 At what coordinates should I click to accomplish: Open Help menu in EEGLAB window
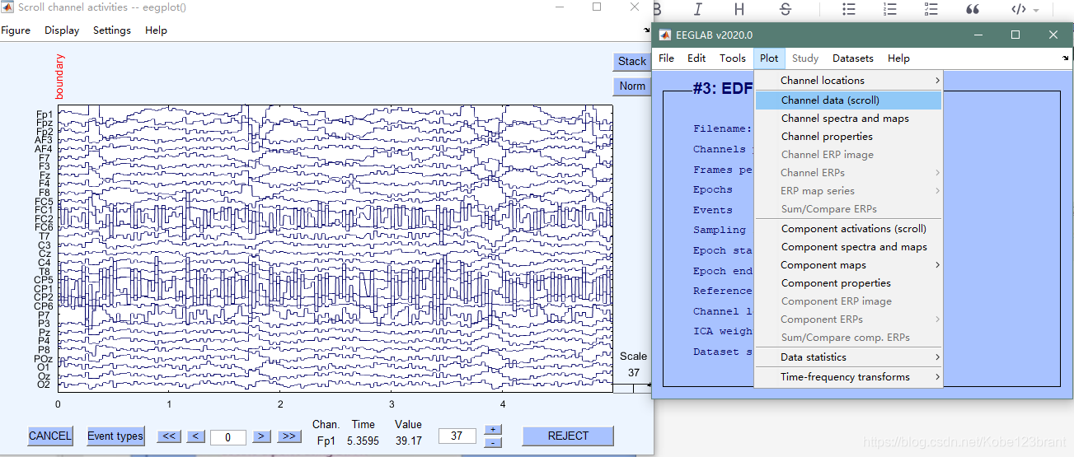click(898, 58)
